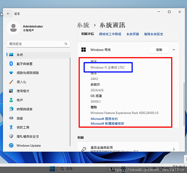Select Windows Update in the sidebar
This screenshot has width=187, height=173.
click(x=38, y=145)
